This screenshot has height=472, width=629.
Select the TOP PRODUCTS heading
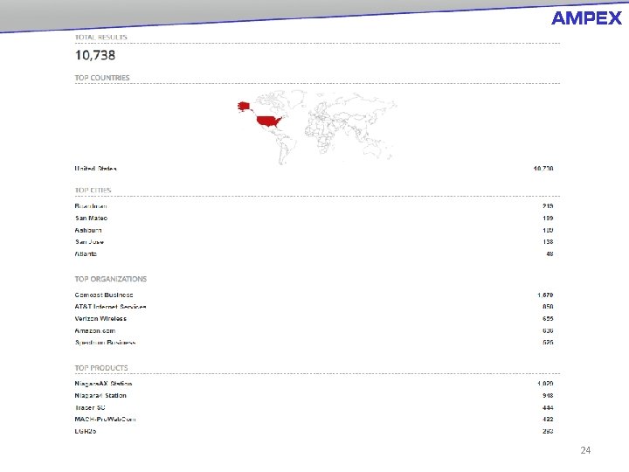tap(101, 368)
